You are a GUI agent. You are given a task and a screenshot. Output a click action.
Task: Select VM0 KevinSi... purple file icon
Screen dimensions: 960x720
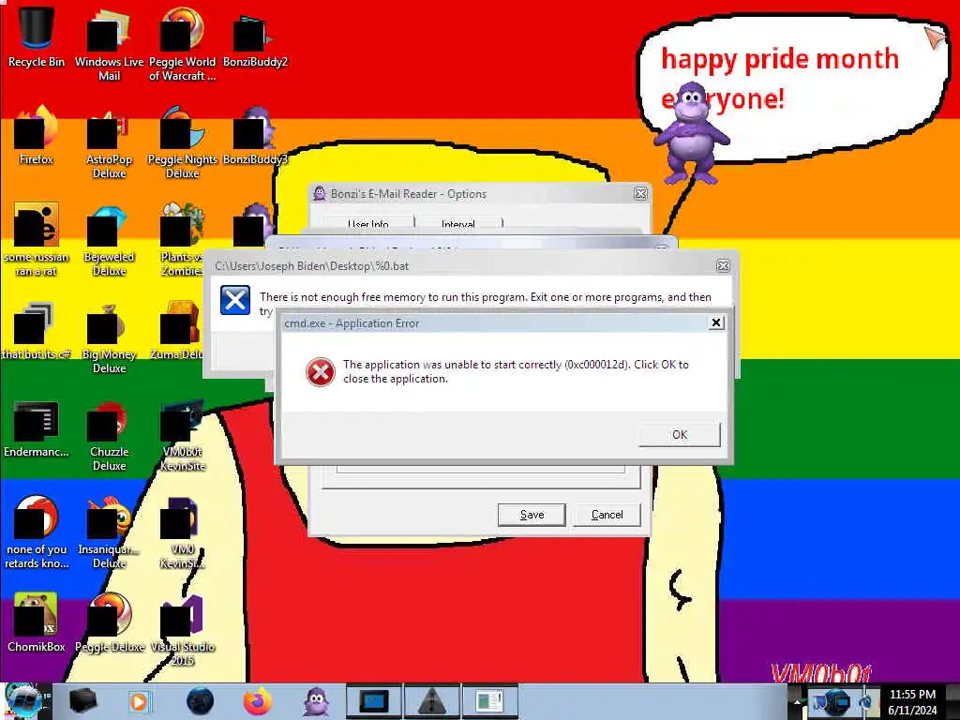182,532
